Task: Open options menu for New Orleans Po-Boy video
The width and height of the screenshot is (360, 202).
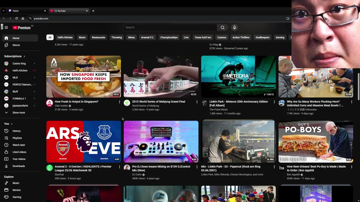Action: point(352,167)
